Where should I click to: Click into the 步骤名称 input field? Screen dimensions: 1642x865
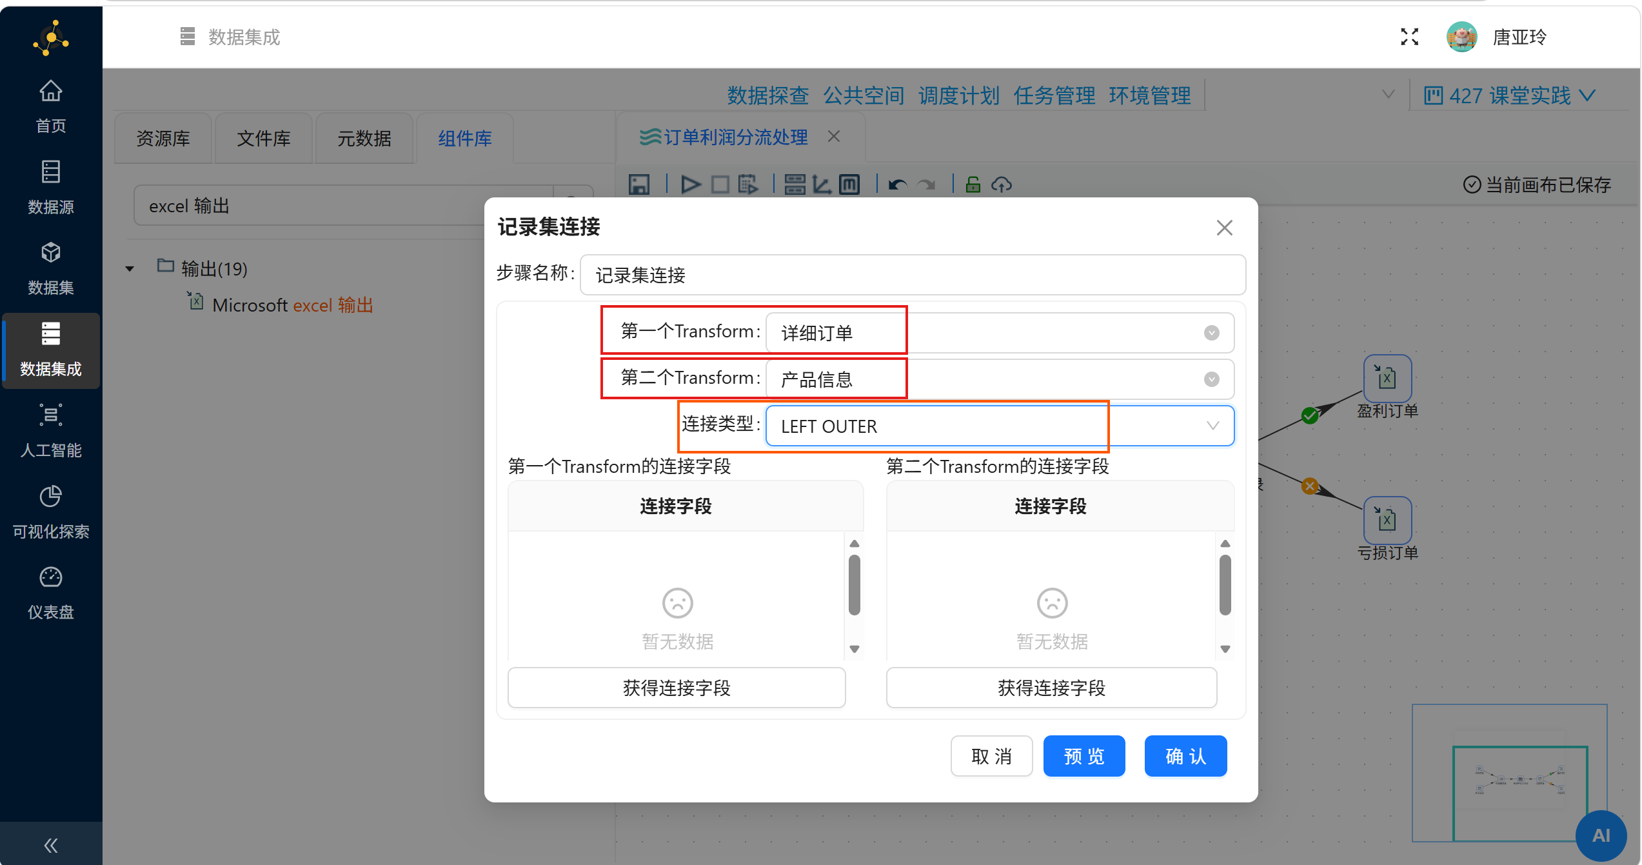[x=912, y=275]
